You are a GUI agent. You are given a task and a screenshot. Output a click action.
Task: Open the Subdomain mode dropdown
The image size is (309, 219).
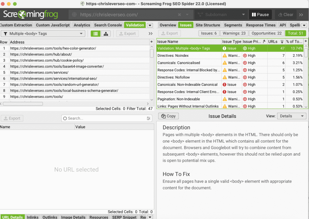pyautogui.click(x=221, y=15)
